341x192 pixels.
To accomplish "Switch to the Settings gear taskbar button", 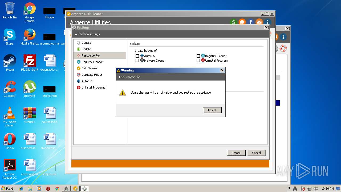I will [84, 189].
